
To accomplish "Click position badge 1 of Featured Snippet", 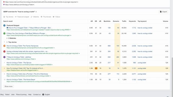I will click(4, 25).
